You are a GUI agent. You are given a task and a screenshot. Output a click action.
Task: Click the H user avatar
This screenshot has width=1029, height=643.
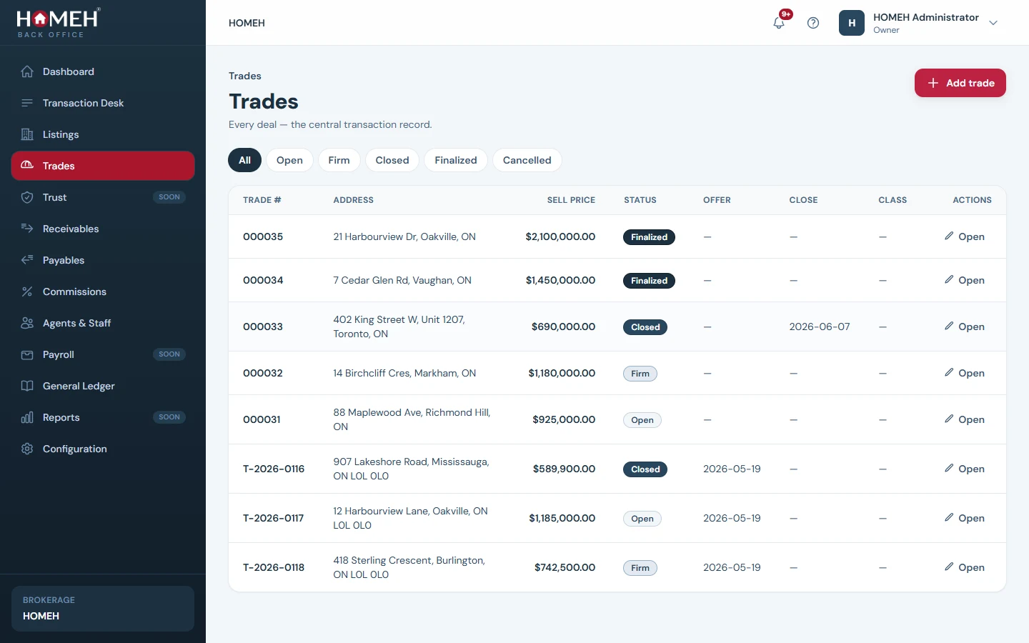pyautogui.click(x=852, y=23)
